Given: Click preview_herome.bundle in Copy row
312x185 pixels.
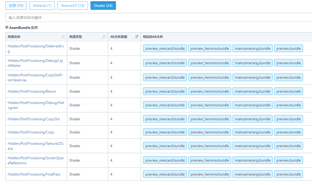Looking at the screenshot, I should (x=210, y=132).
